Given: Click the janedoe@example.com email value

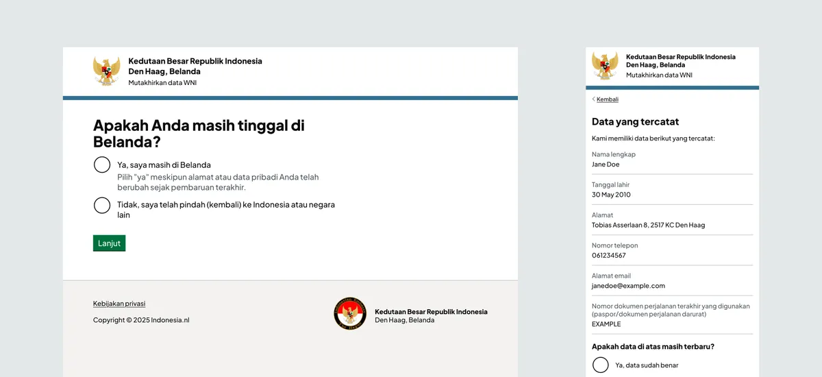Looking at the screenshot, I should 628,286.
